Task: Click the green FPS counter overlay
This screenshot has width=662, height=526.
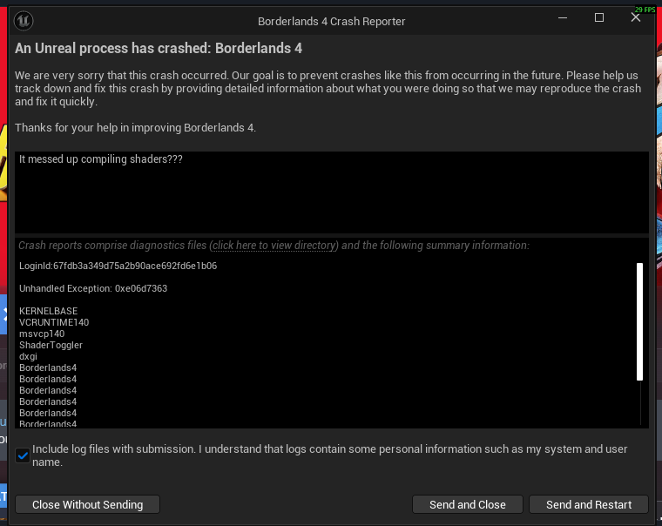Action: pyautogui.click(x=645, y=10)
